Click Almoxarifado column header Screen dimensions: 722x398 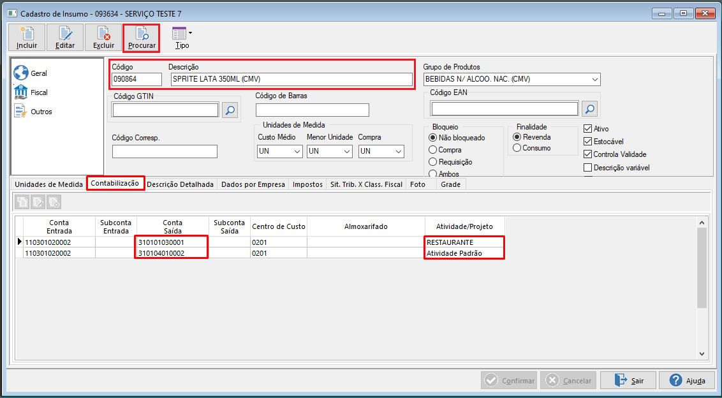pos(366,226)
